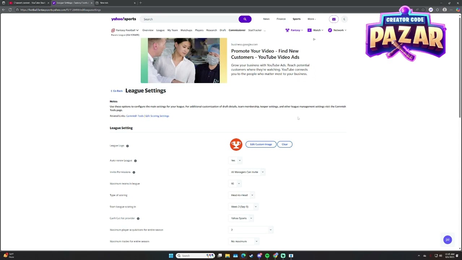Viewport: 462px width, 260px height.
Task: Open the My Team nav item
Action: [x=173, y=30]
